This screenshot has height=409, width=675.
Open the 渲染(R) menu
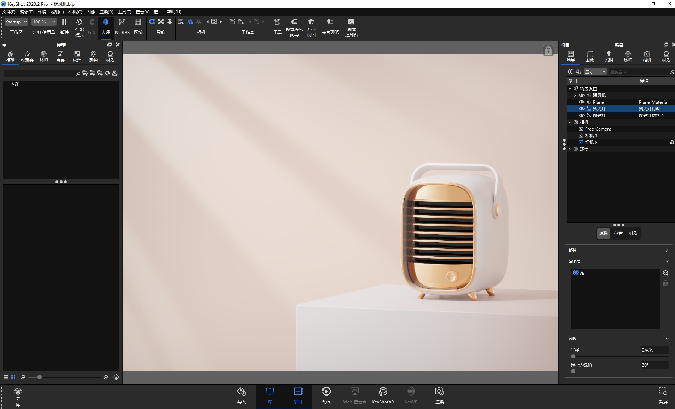106,12
